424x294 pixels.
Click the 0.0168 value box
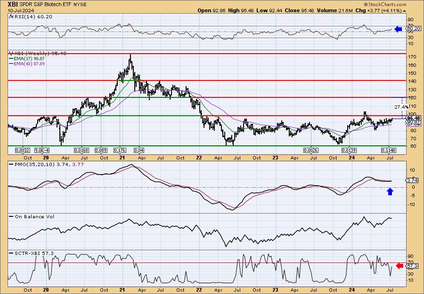[82, 151]
